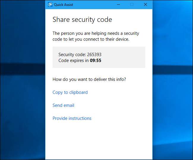
Task: Click the 'Code expires in 09:55' timer text
Action: click(80, 61)
